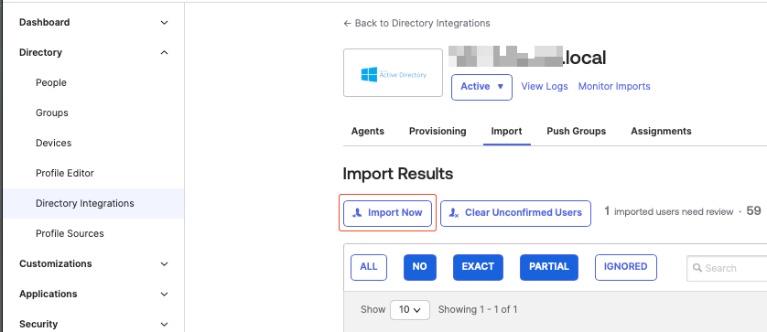This screenshot has height=332, width=767.
Task: Select the Import tab
Action: click(x=506, y=131)
